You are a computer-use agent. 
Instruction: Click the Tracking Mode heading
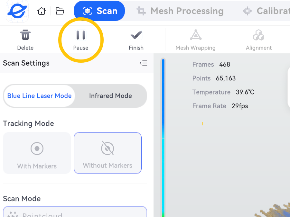click(28, 123)
